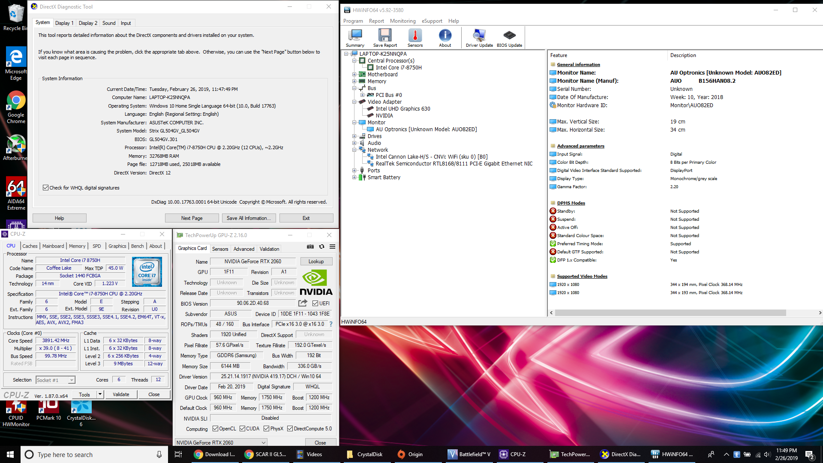Click Cortana microphone icon in search box
823x463 pixels.
pos(159,454)
